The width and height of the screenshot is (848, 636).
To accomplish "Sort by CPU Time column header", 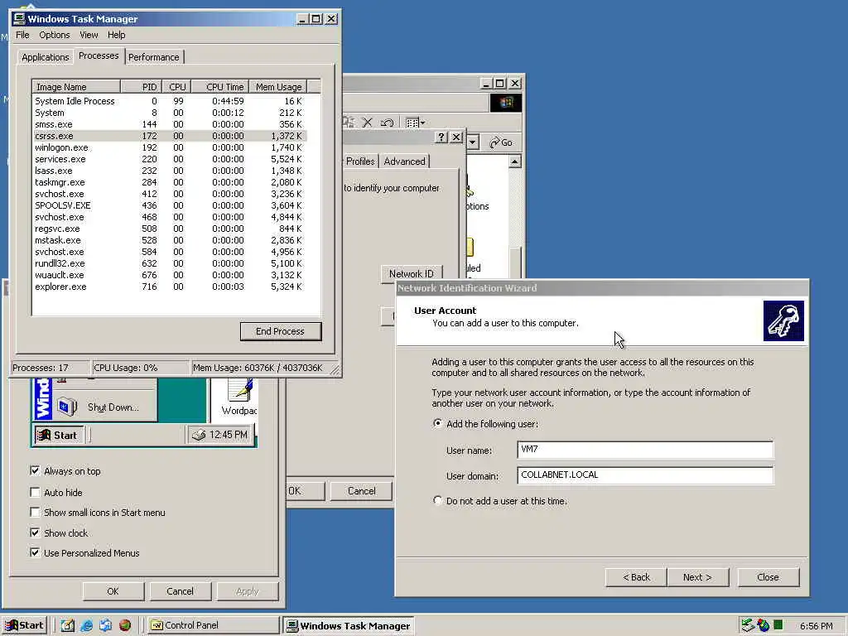I will tap(220, 86).
